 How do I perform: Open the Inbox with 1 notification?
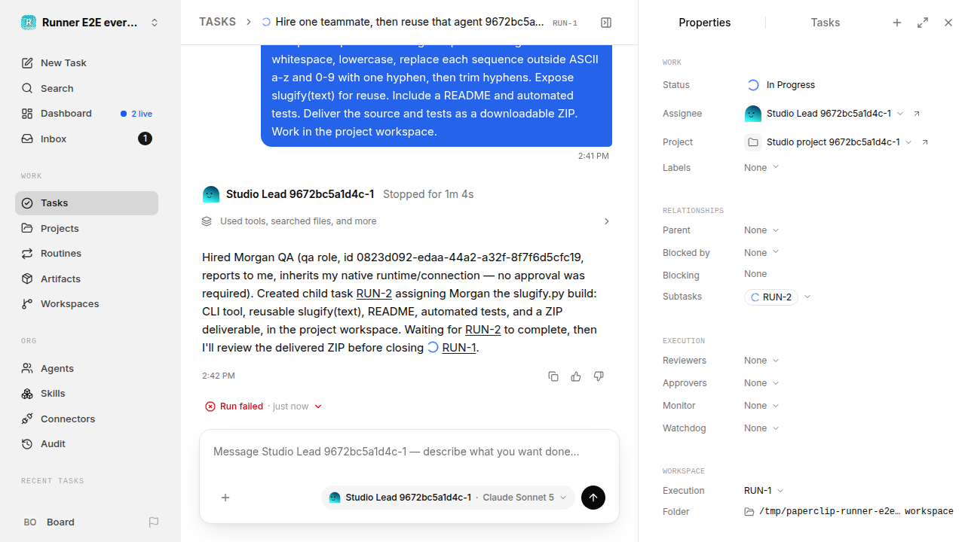(x=87, y=139)
